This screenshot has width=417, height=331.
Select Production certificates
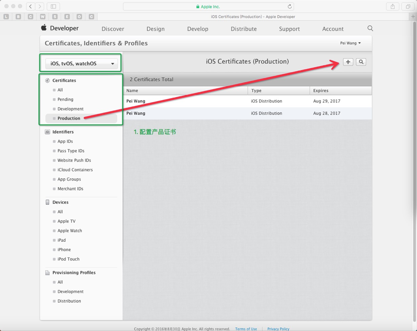tap(81, 118)
